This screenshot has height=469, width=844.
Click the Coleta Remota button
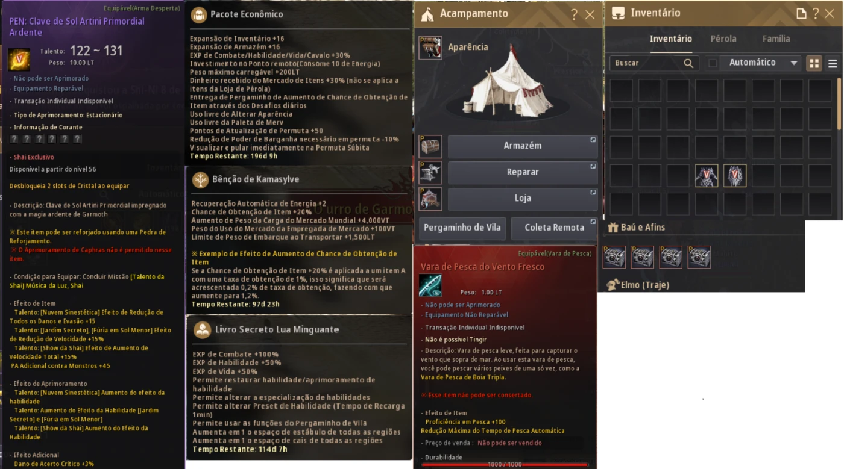tap(555, 228)
